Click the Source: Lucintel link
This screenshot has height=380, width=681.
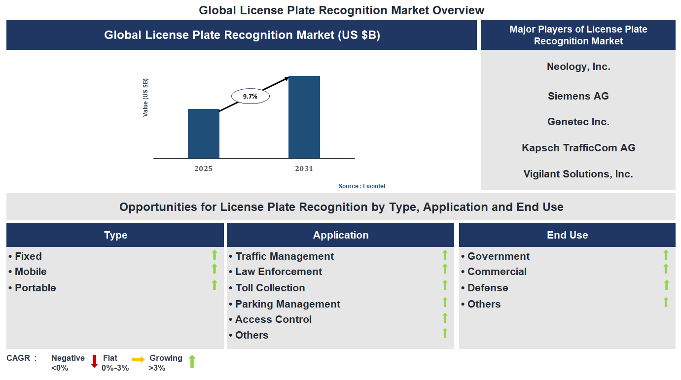[x=362, y=186]
